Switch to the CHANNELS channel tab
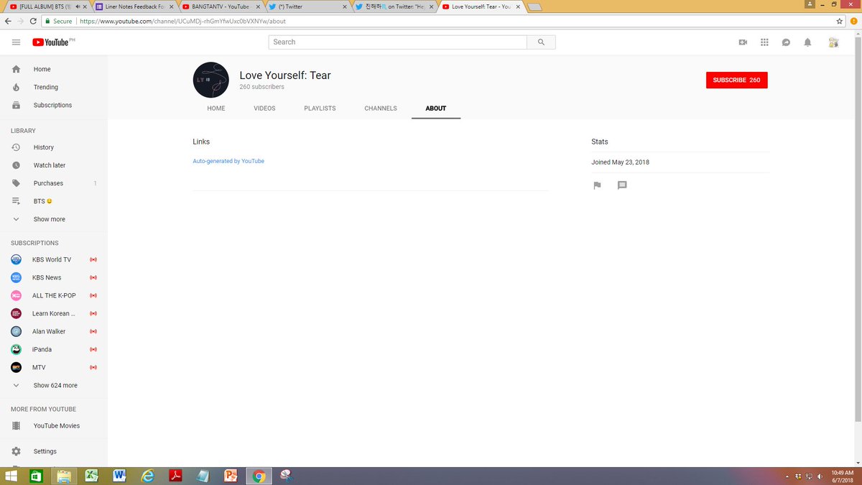This screenshot has width=862, height=485. point(381,108)
